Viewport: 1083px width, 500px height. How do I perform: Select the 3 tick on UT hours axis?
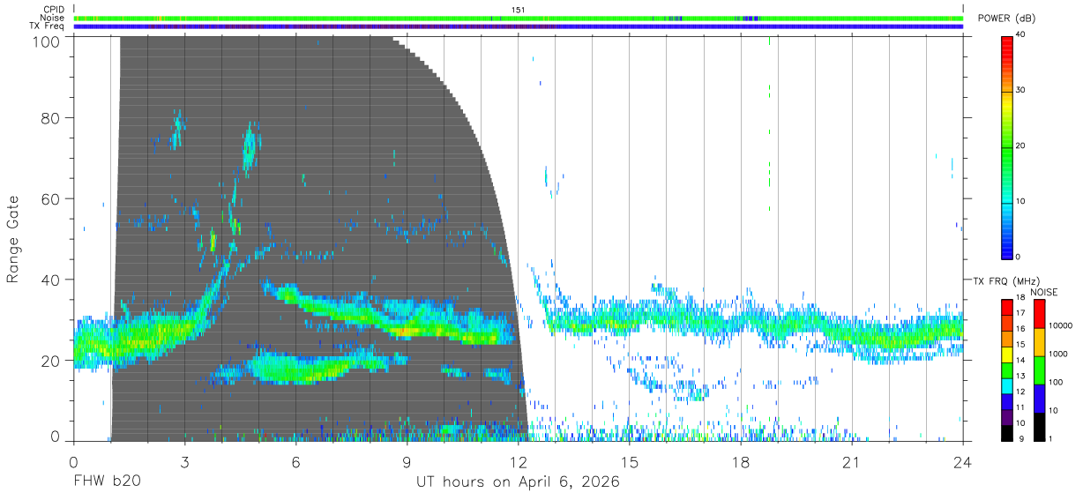click(185, 463)
